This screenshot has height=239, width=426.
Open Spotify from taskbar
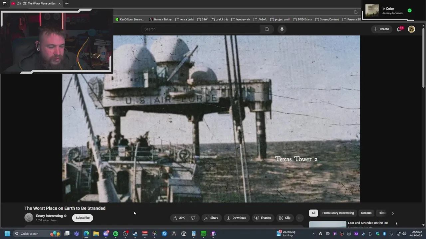point(115,234)
